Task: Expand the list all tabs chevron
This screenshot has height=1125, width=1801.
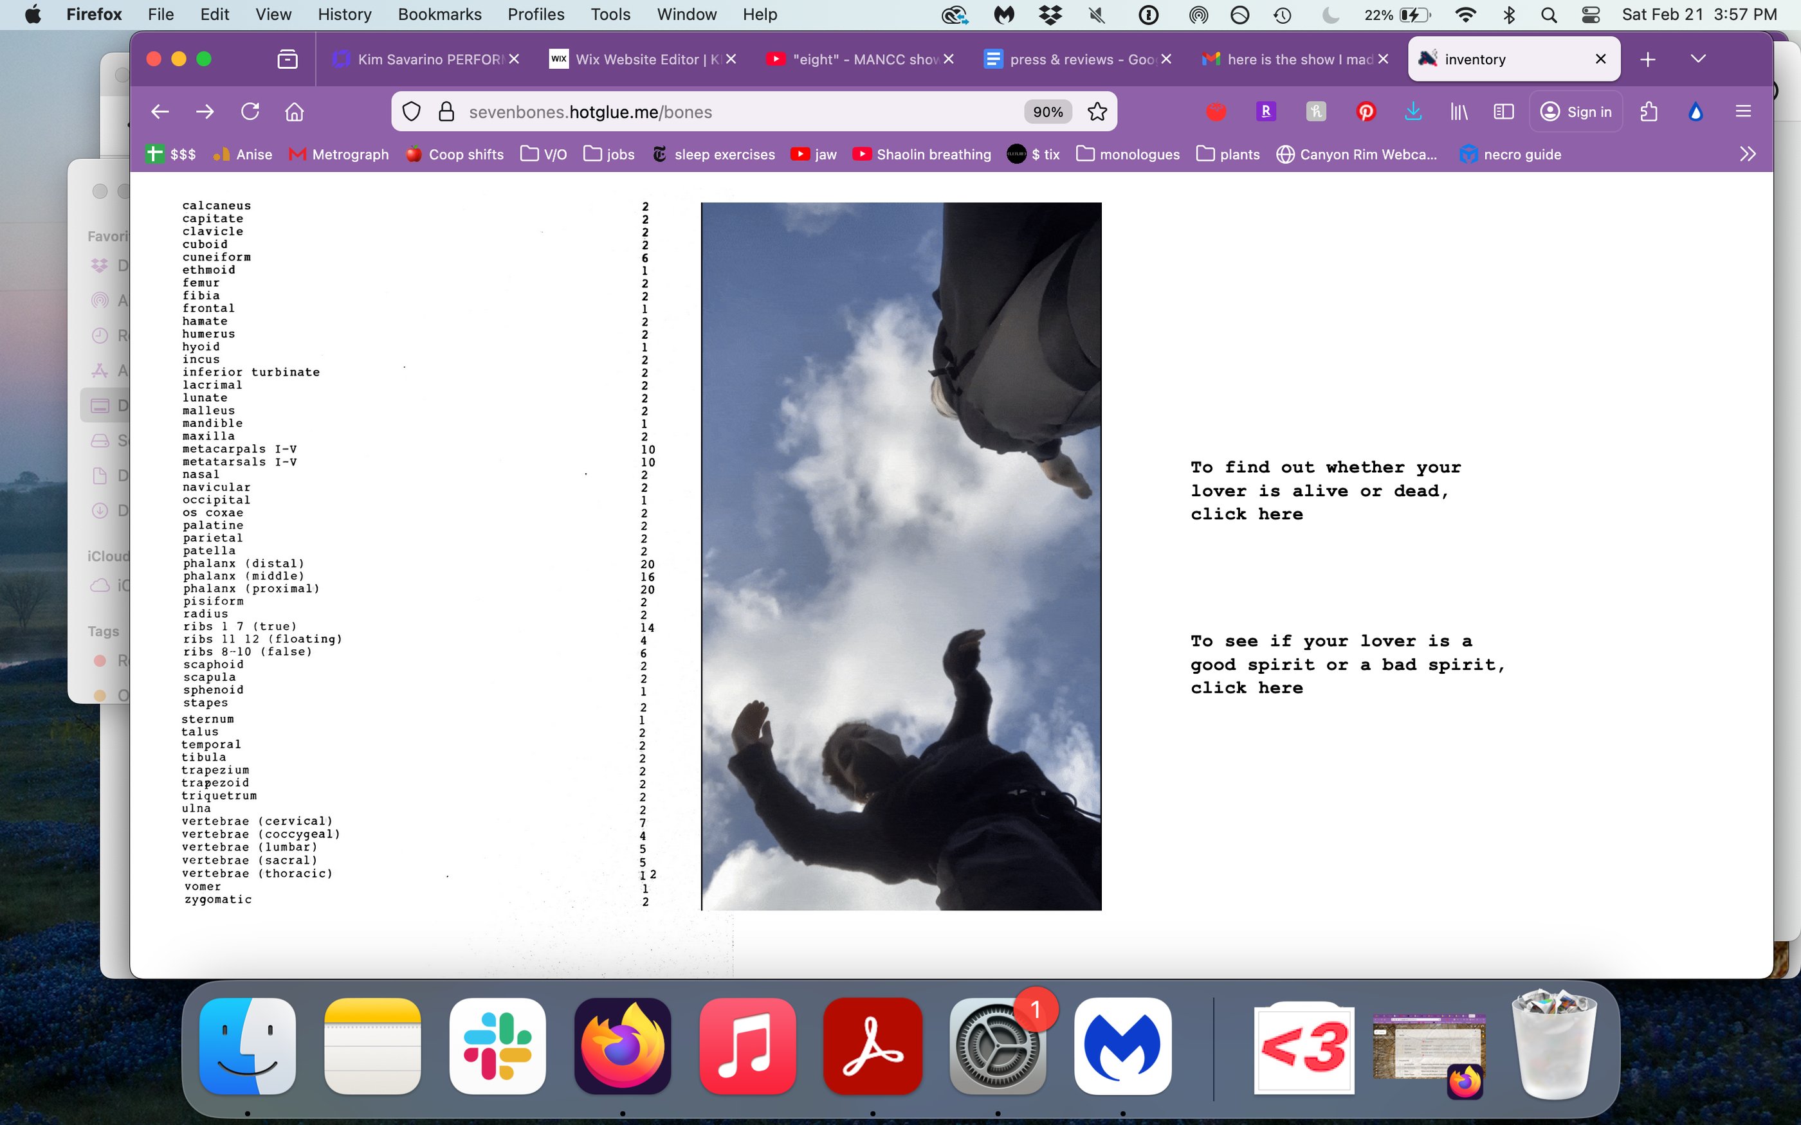Action: click(x=1697, y=59)
